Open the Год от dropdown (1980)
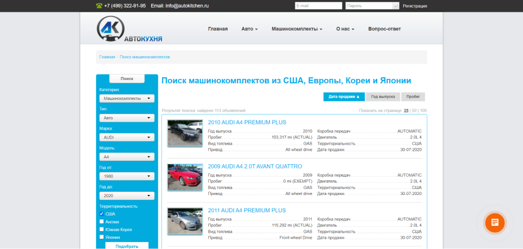523x249 pixels. pyautogui.click(x=127, y=176)
